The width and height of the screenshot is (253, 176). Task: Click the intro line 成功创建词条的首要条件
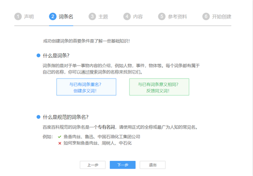coord(86,41)
